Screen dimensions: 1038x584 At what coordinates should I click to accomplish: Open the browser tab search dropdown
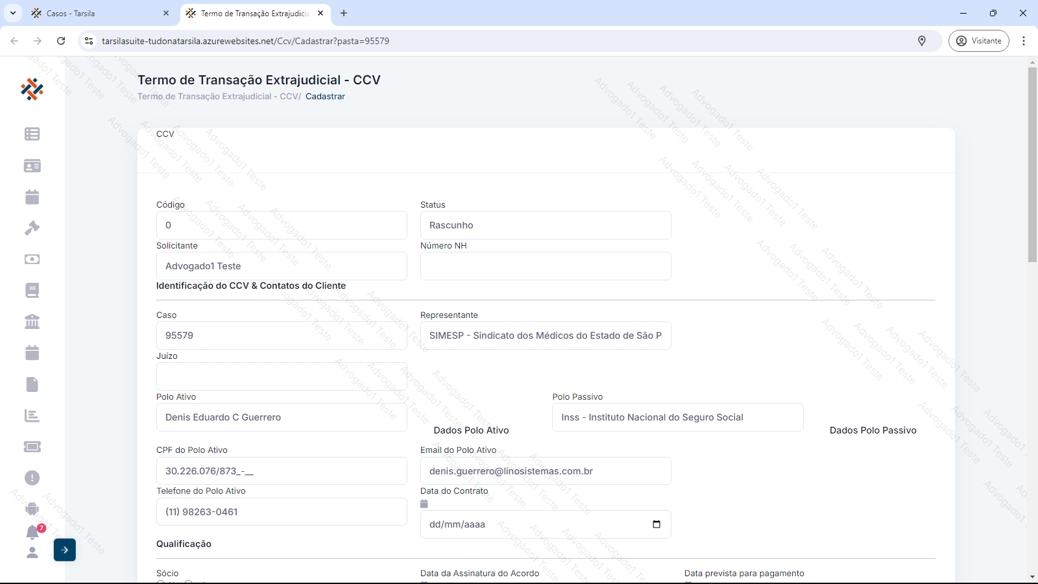[x=13, y=13]
